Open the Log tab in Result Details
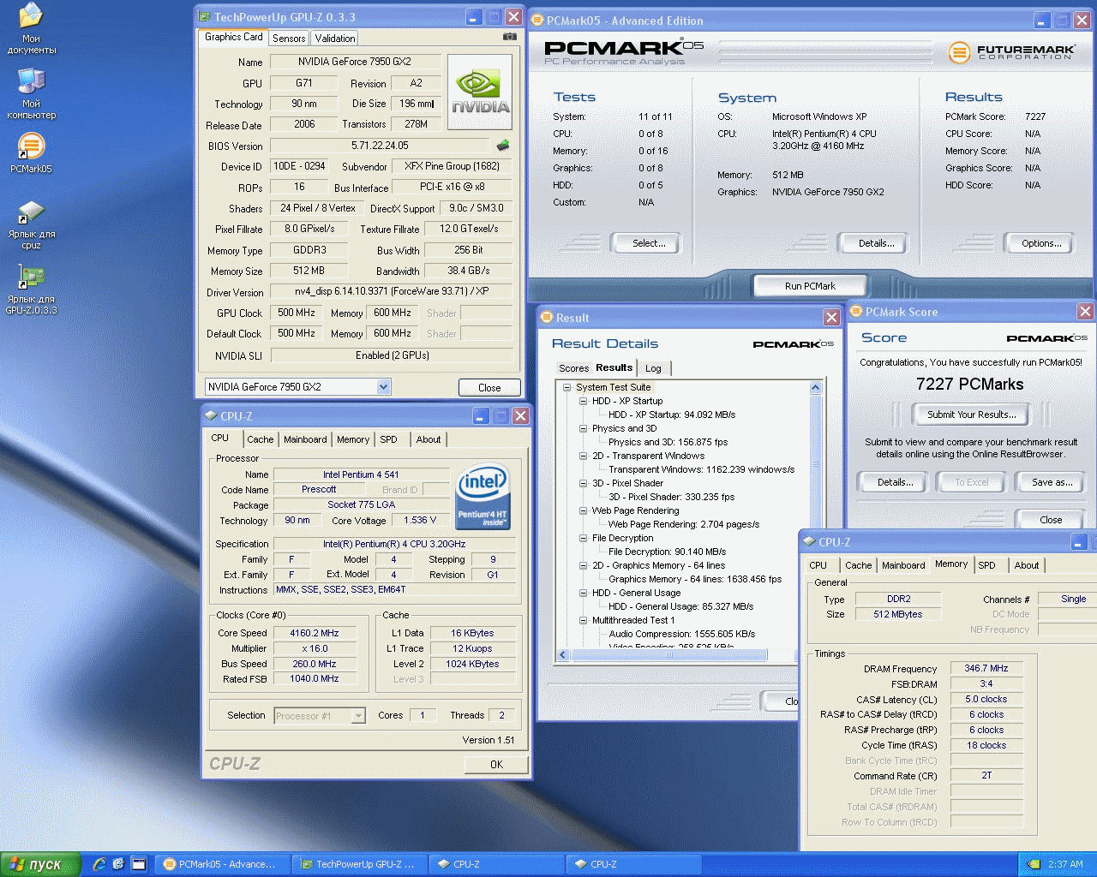This screenshot has width=1097, height=877. (653, 368)
